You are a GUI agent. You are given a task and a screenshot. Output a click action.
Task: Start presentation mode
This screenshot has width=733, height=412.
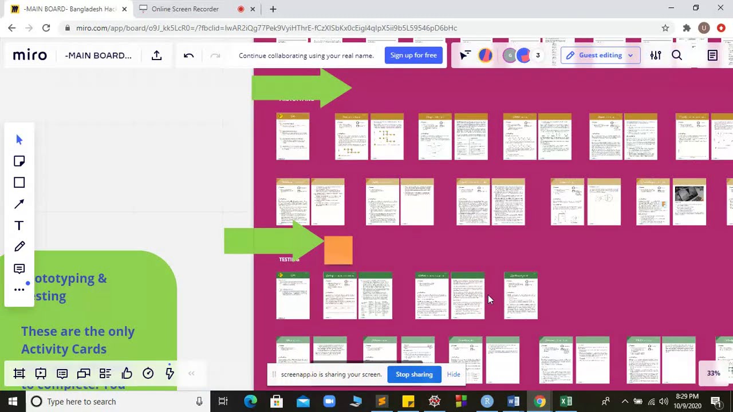coord(41,374)
